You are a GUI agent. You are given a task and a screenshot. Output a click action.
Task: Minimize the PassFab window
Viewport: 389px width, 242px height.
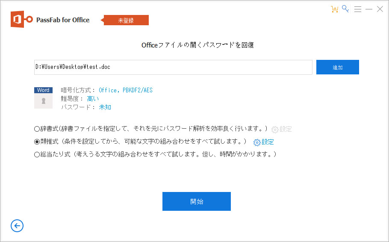tap(369, 9)
